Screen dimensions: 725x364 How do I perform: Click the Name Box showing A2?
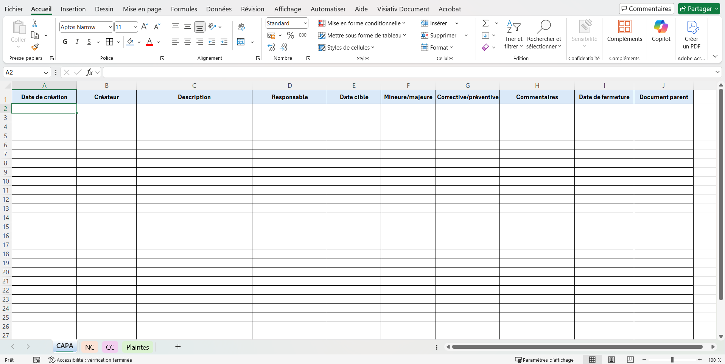coord(23,72)
